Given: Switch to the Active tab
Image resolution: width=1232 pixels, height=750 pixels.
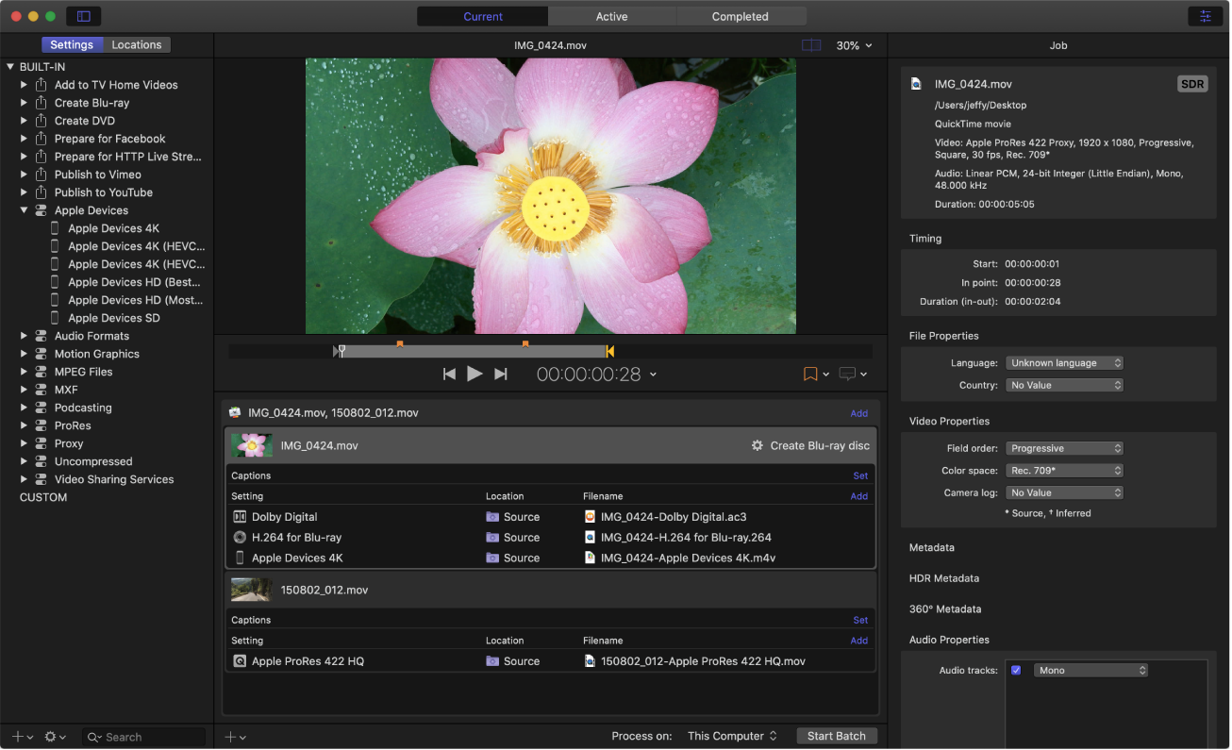Looking at the screenshot, I should pos(611,16).
